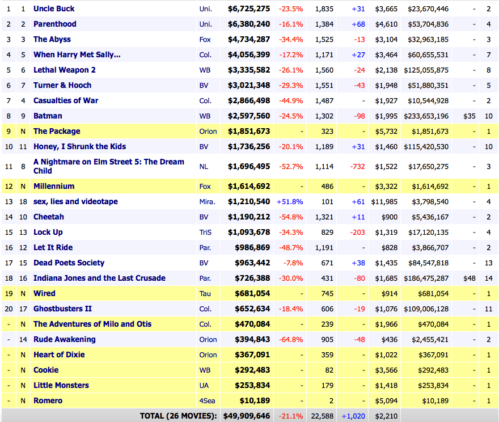Open the NL studio page
Image resolution: width=499 pixels, height=422 pixels.
pyautogui.click(x=204, y=166)
